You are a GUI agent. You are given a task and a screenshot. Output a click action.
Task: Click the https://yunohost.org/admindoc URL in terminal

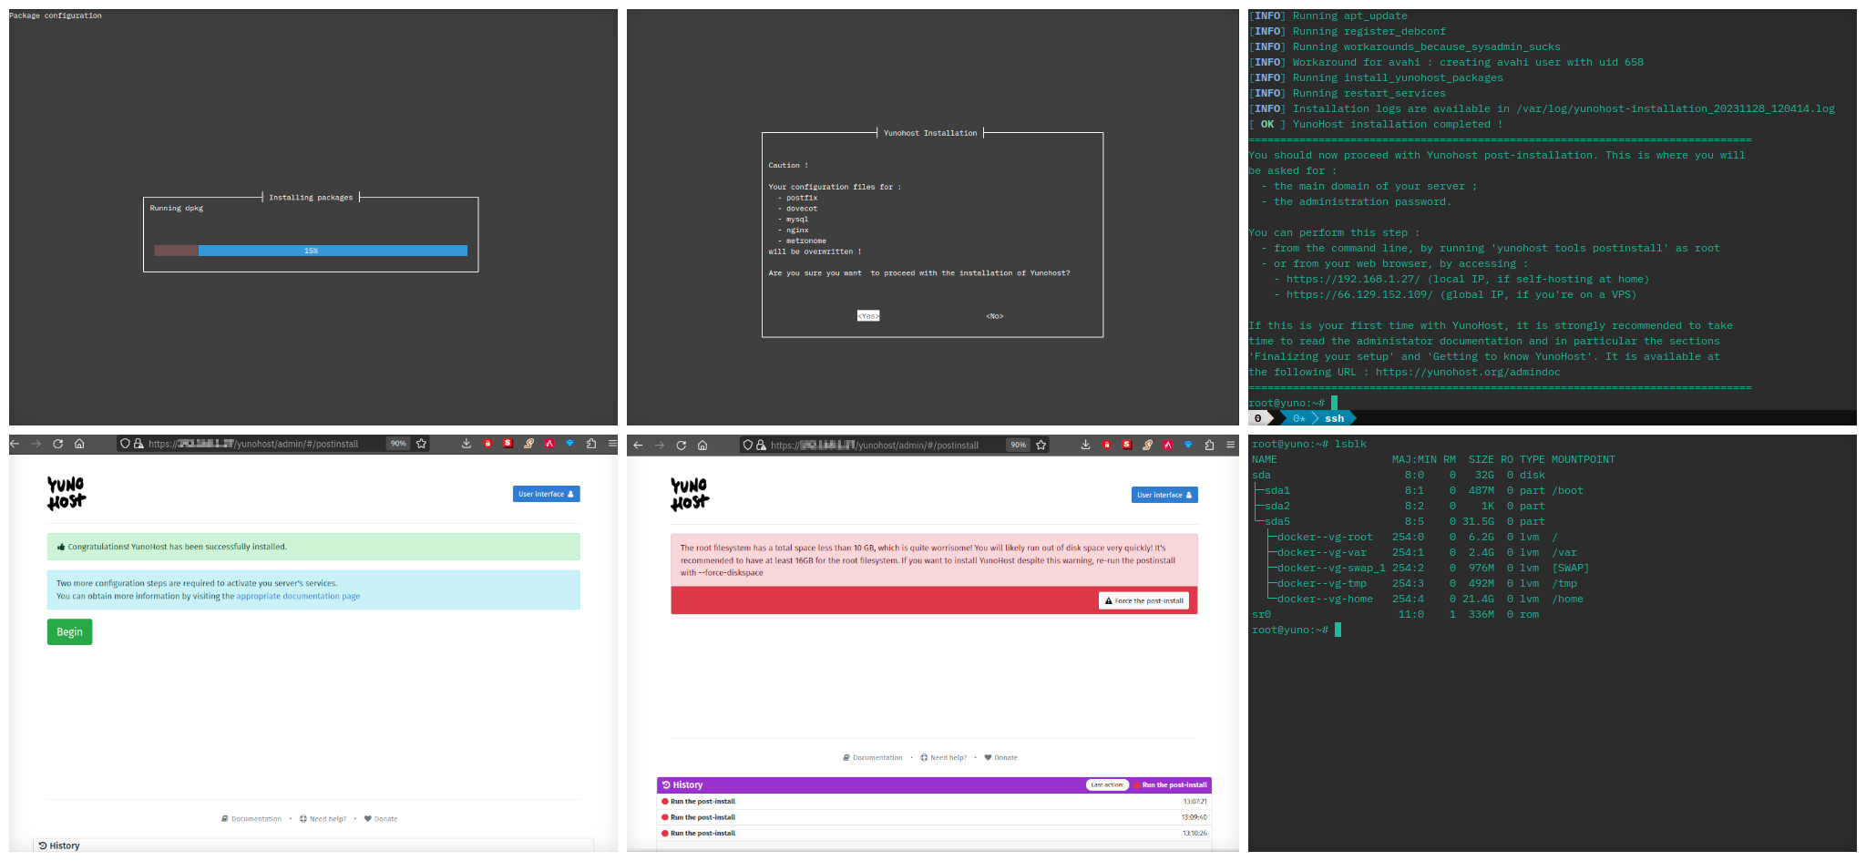[x=1467, y=372]
